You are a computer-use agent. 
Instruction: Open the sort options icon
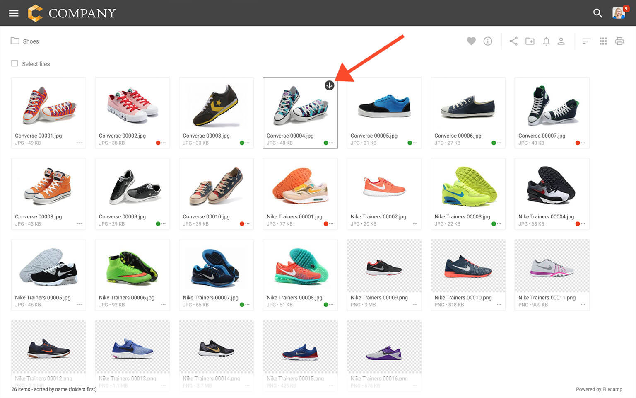point(586,41)
